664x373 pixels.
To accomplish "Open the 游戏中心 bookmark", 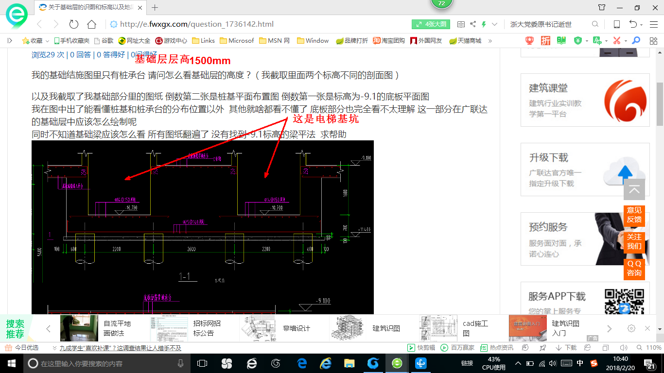I will (x=171, y=41).
